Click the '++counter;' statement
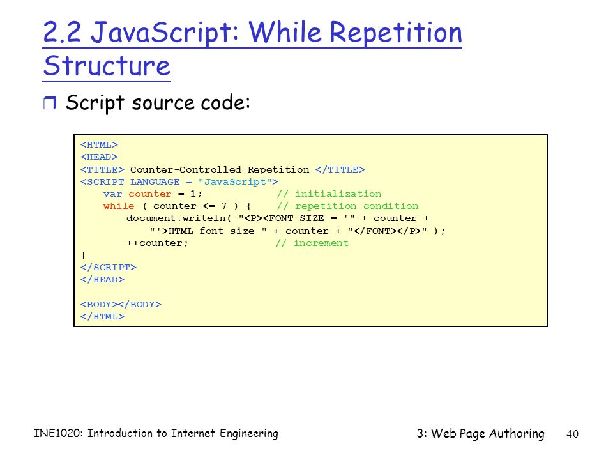 [157, 243]
